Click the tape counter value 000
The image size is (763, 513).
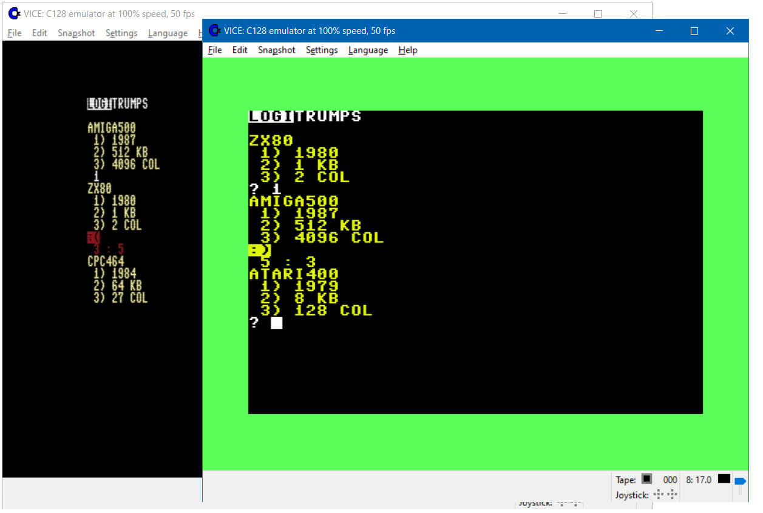coord(670,480)
